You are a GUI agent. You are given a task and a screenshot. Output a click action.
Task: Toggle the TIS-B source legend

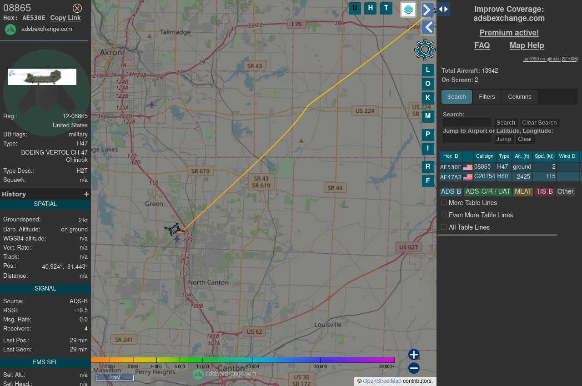tap(544, 192)
